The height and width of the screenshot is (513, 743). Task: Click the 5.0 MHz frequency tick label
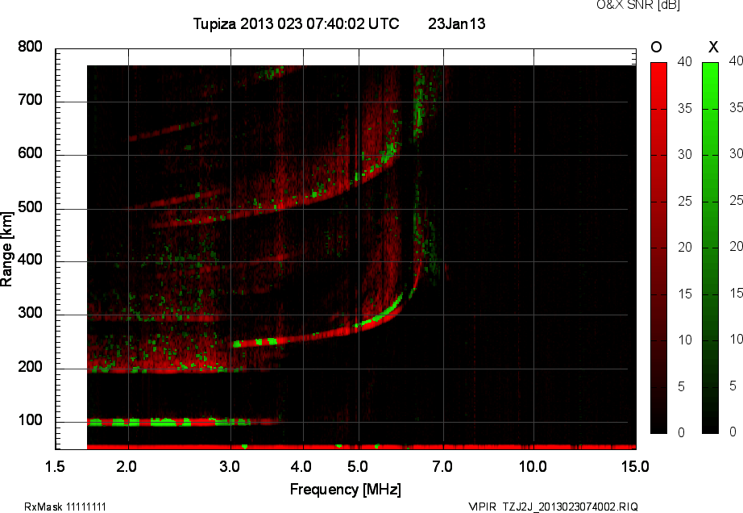[x=357, y=466]
